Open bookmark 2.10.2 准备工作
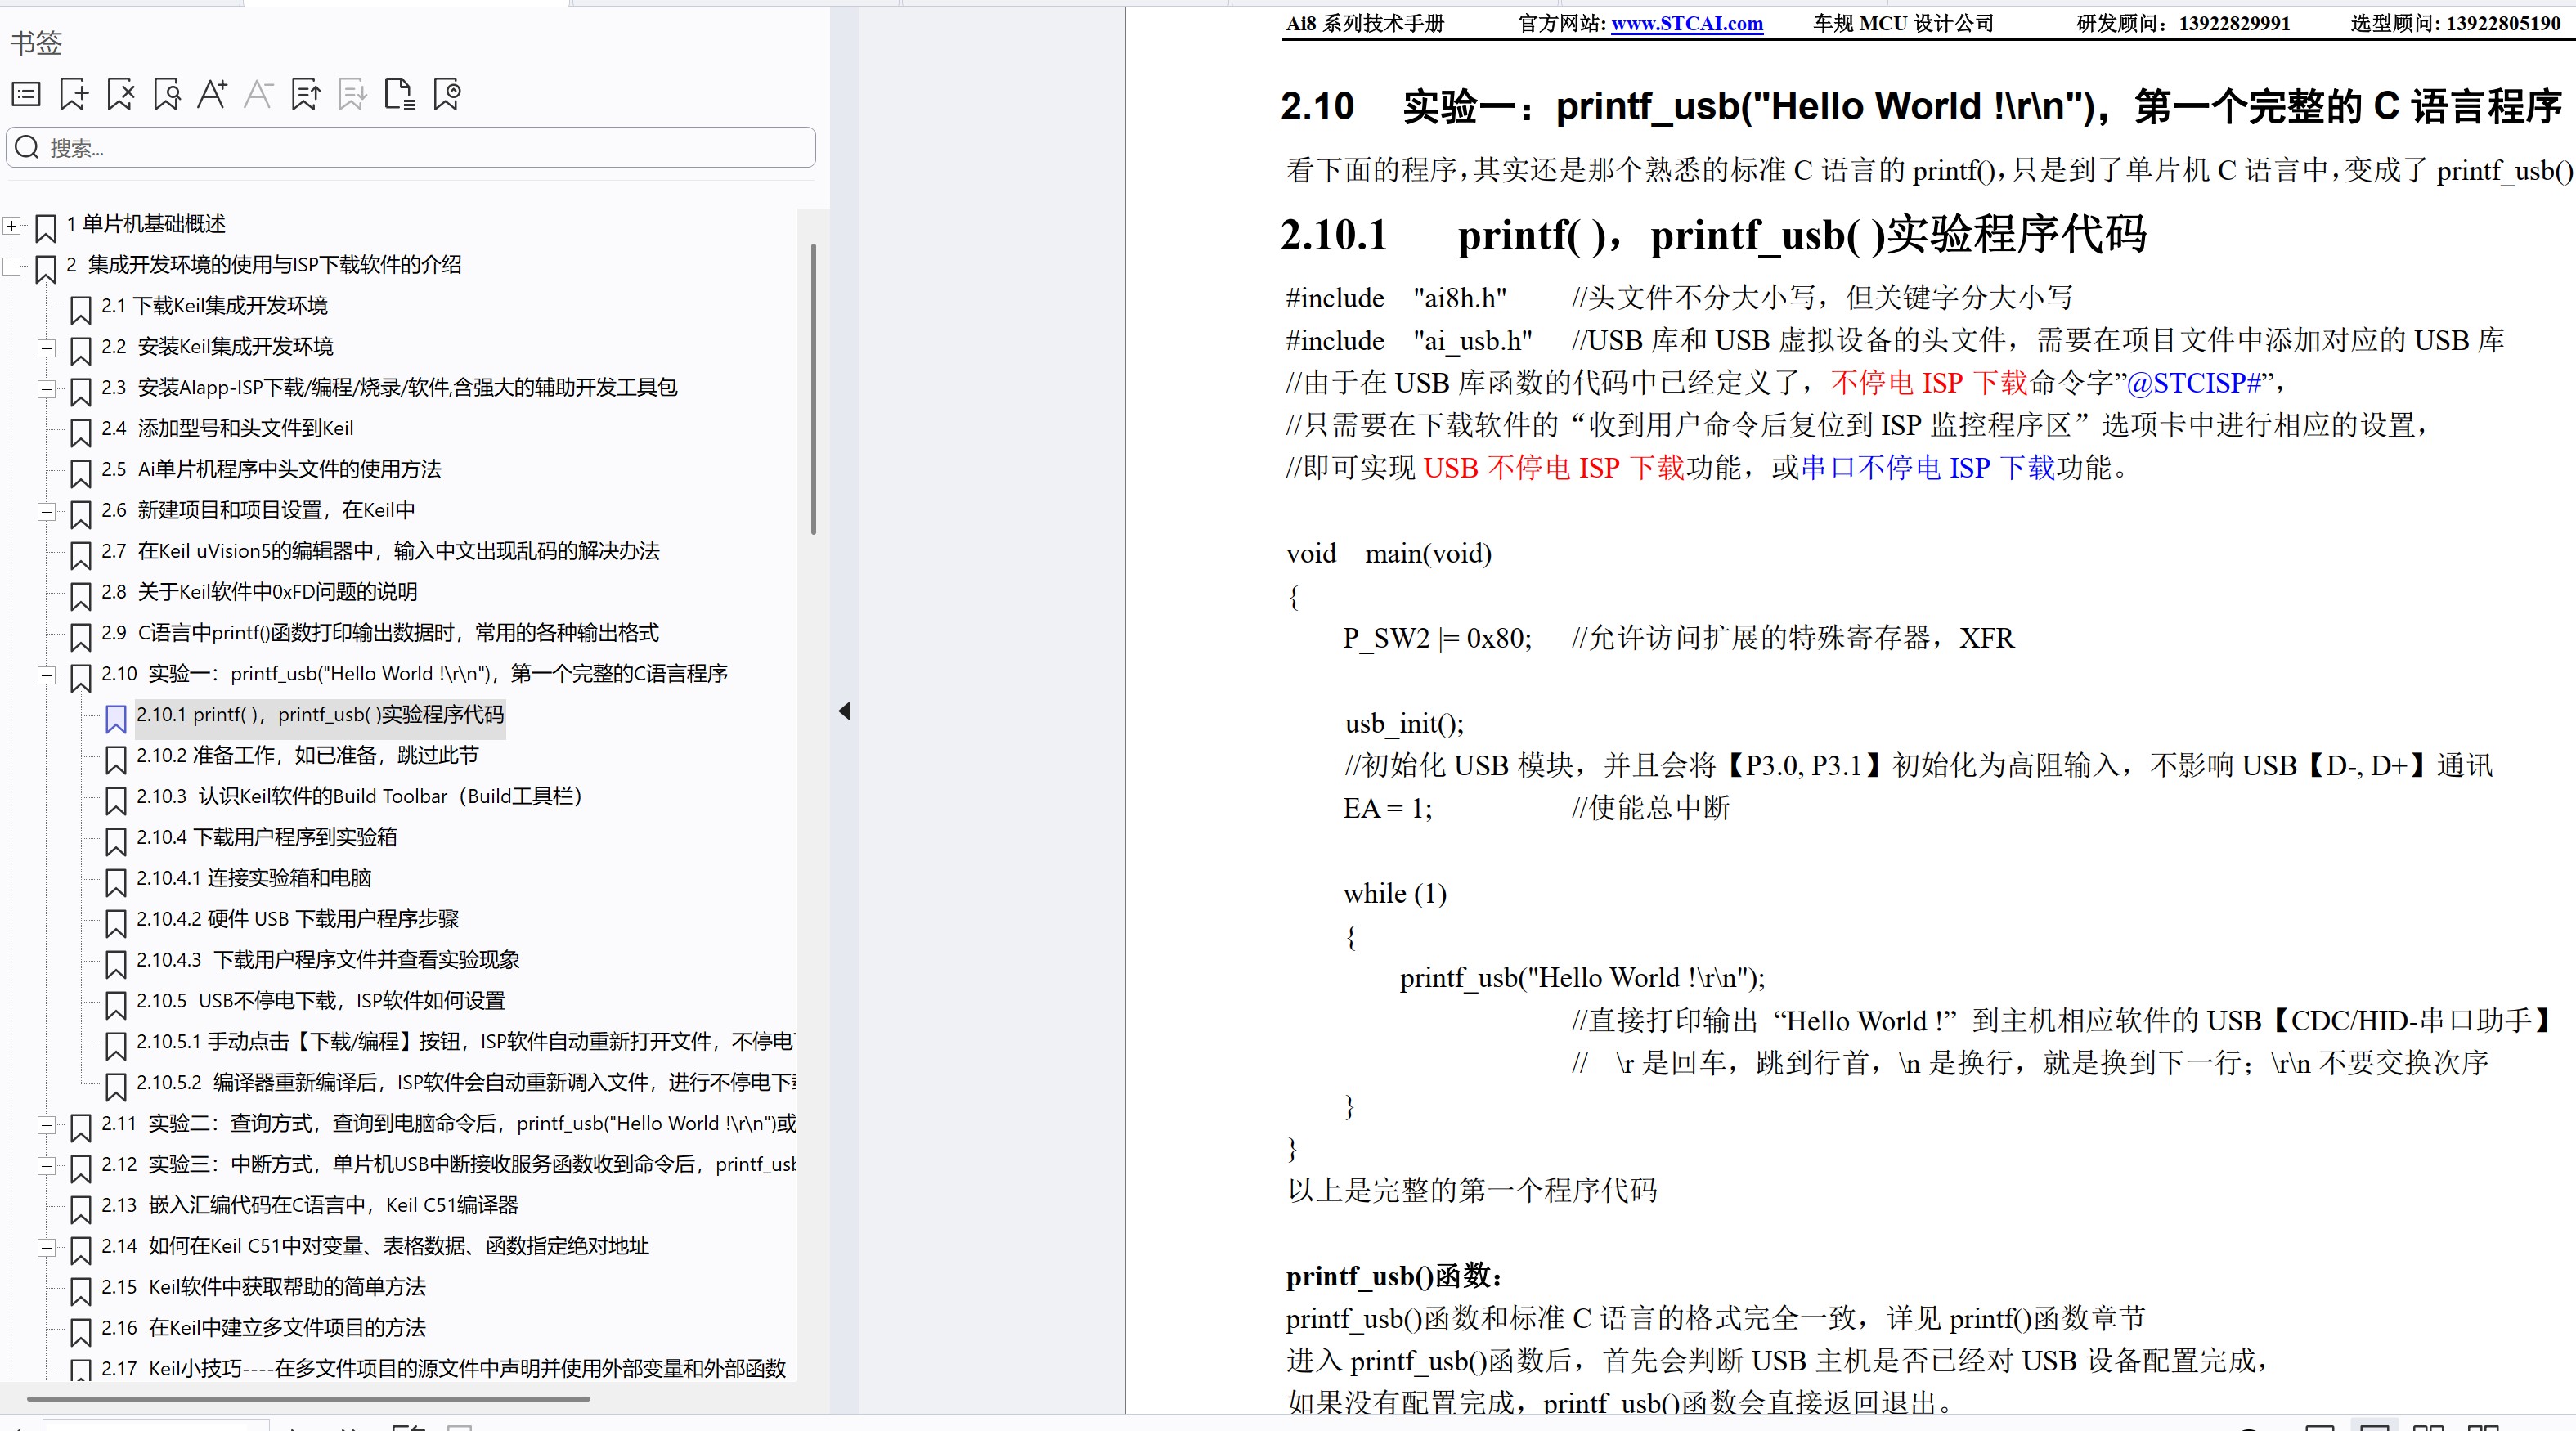 coord(307,755)
